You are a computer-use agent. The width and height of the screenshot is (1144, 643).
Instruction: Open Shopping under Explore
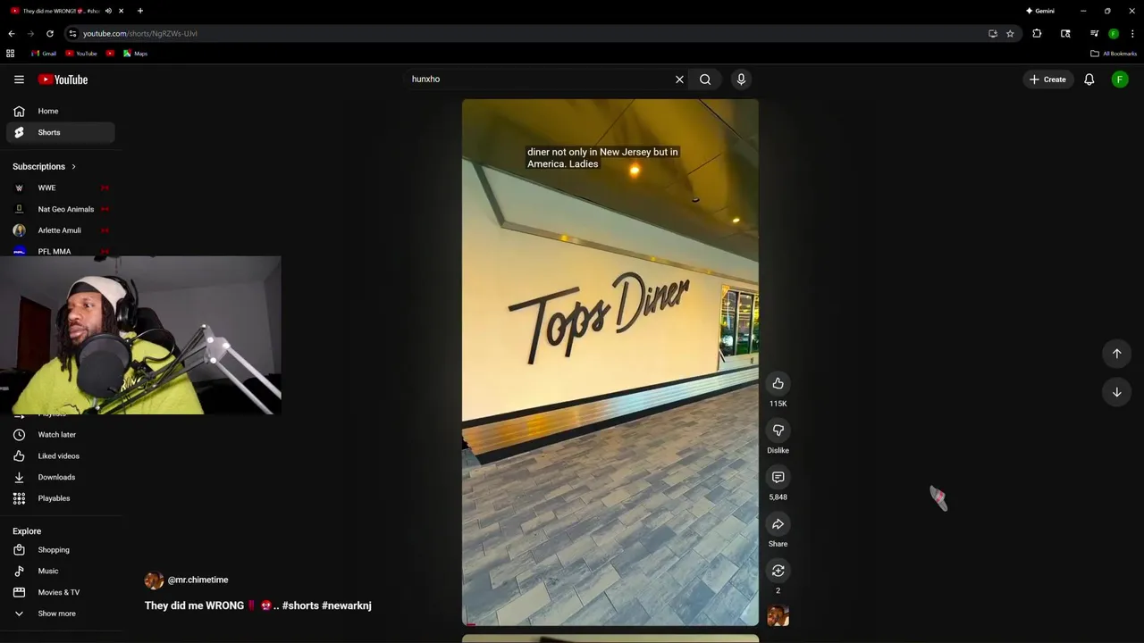pos(61,550)
